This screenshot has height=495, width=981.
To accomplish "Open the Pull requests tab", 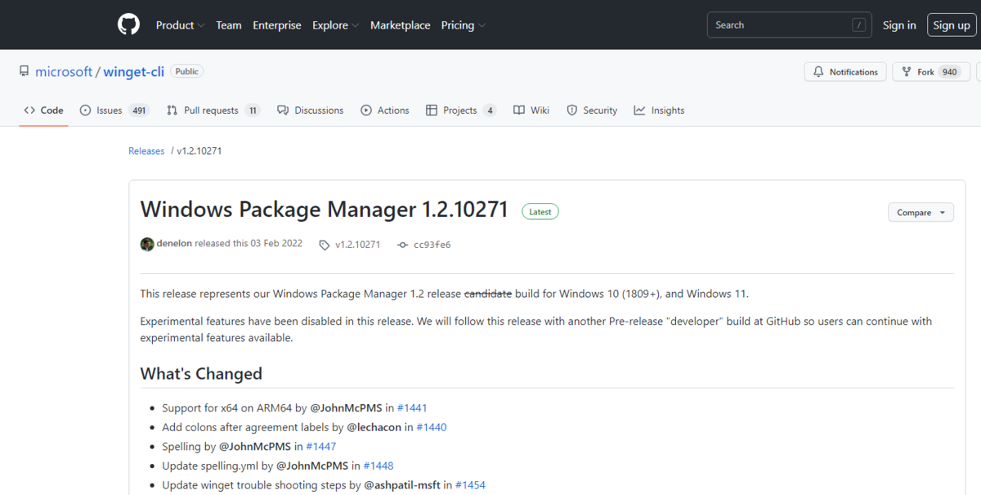I will pyautogui.click(x=213, y=110).
